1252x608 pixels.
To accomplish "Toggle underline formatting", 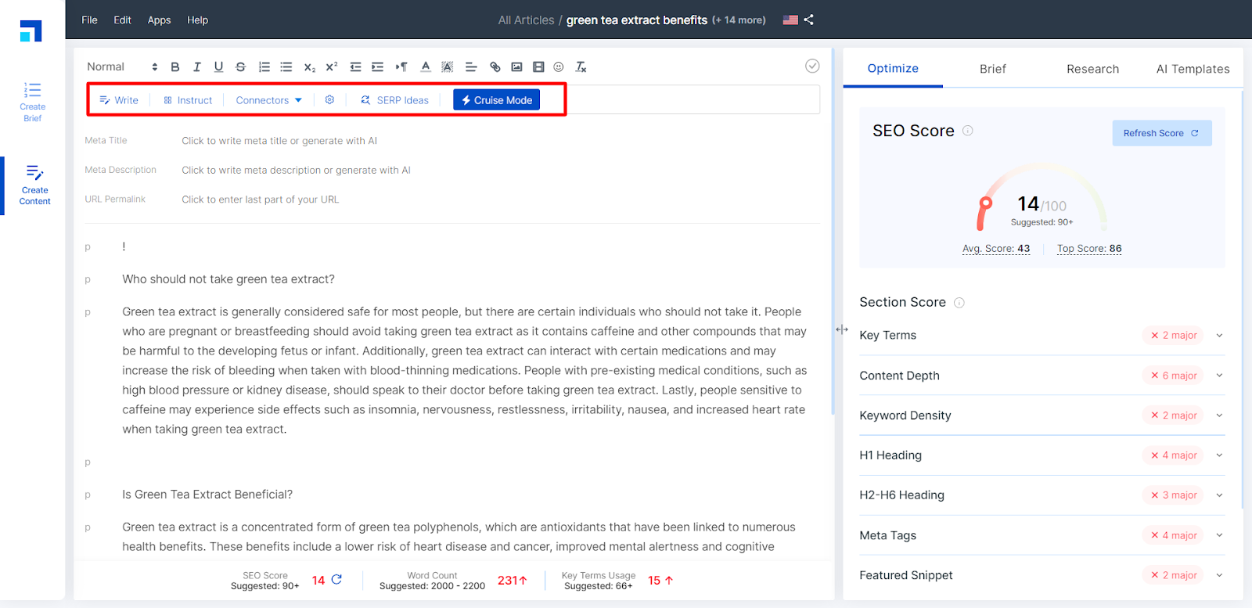I will [x=218, y=67].
